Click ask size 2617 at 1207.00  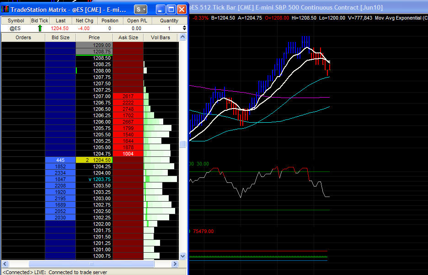pos(128,96)
